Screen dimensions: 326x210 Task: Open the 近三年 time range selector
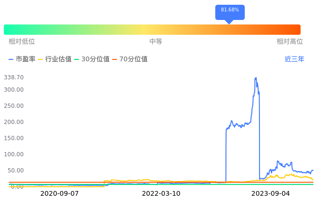click(294, 59)
